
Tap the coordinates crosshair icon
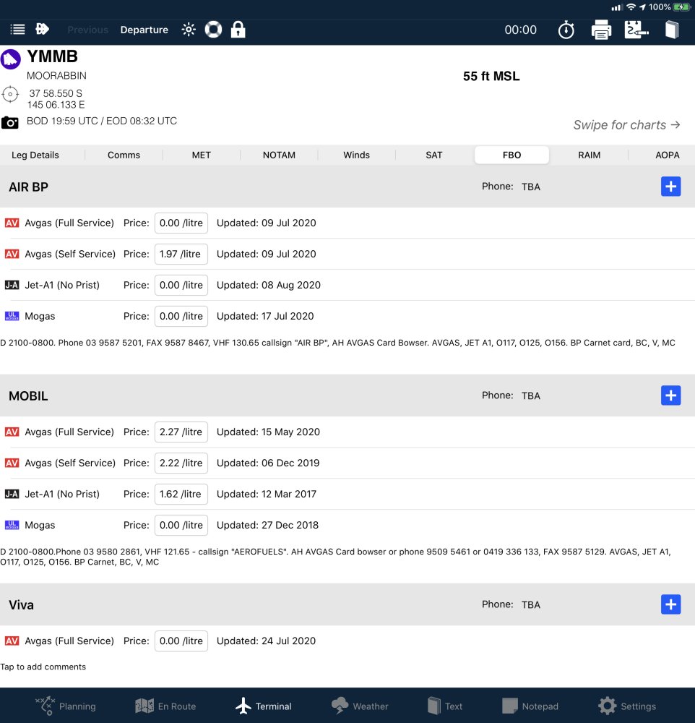[10, 94]
